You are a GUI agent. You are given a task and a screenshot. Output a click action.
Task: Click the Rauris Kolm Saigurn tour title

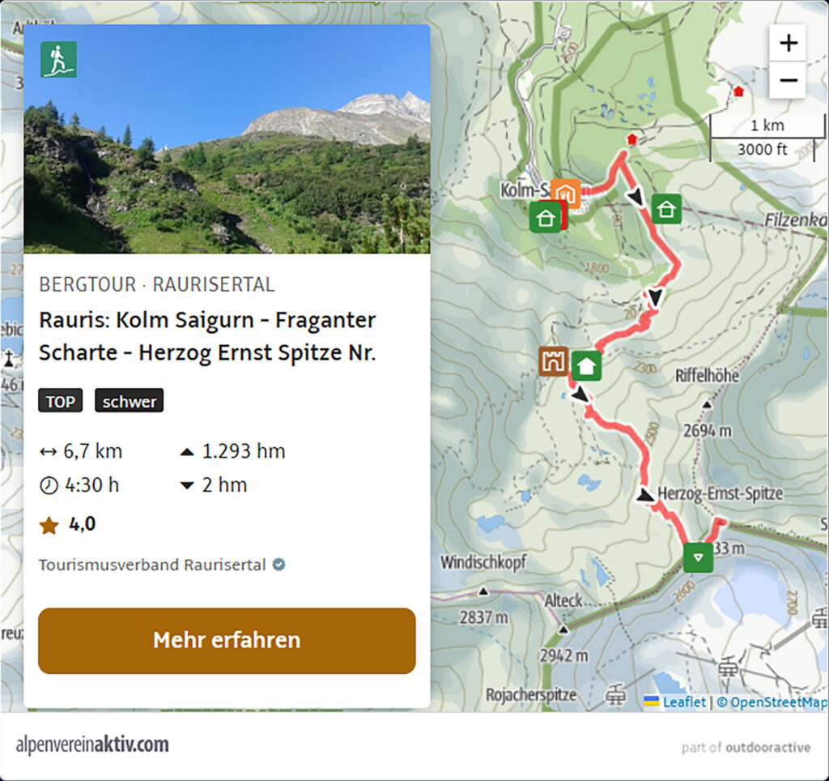point(207,336)
